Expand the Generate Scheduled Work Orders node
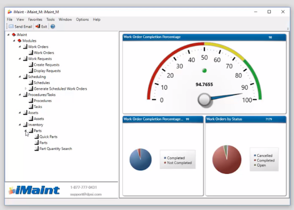The width and height of the screenshot is (294, 210). click(26, 89)
